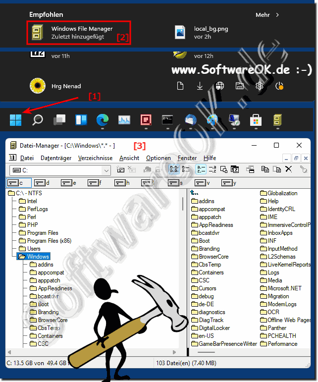Image resolution: width=318 pixels, height=382 pixels.
Task: Select drive y button
Action: [x=229, y=183]
